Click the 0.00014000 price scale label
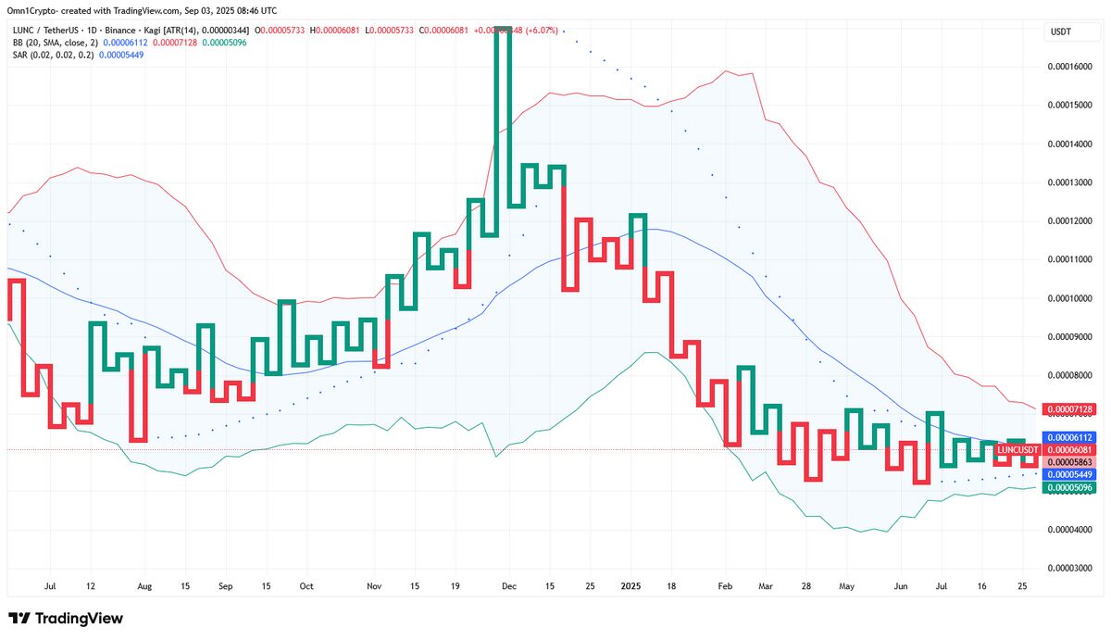Viewport: 1111px width, 640px height. (x=1071, y=144)
